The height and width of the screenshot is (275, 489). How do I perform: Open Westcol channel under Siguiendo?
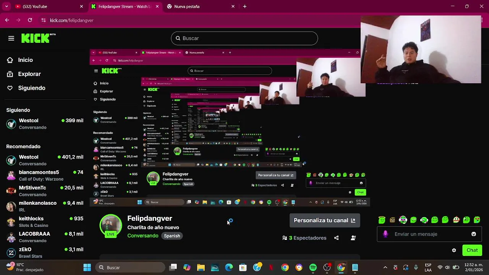[x=45, y=124]
